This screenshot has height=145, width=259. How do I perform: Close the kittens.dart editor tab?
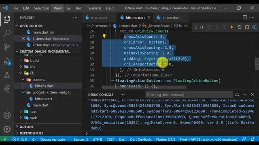[149, 17]
